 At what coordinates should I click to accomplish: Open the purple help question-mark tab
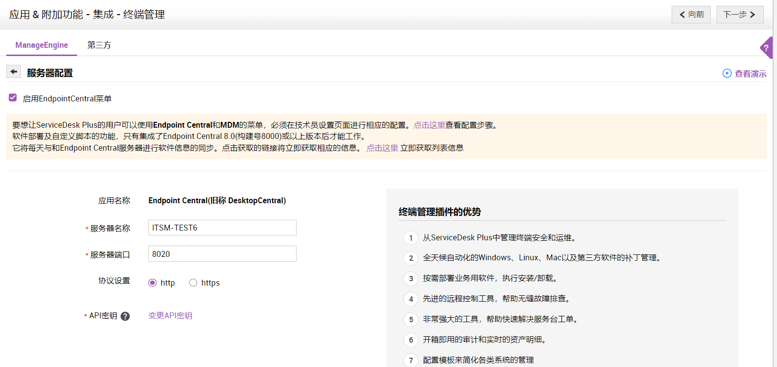[x=767, y=48]
